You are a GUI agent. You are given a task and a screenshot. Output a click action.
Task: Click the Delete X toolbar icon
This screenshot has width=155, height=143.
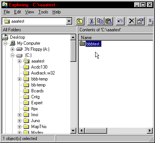pyautogui.click(x=132, y=21)
